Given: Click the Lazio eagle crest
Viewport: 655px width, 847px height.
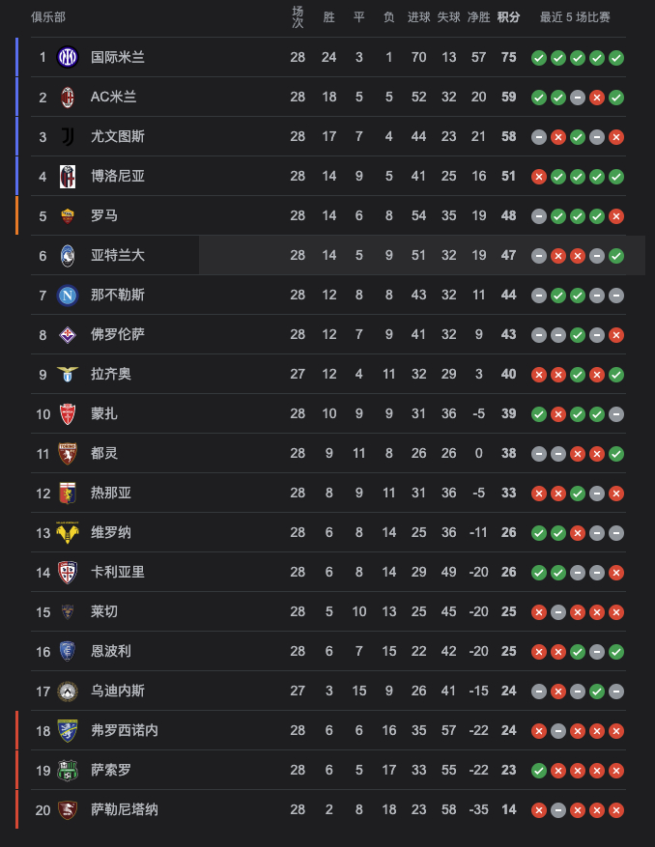Looking at the screenshot, I should pyautogui.click(x=68, y=375).
